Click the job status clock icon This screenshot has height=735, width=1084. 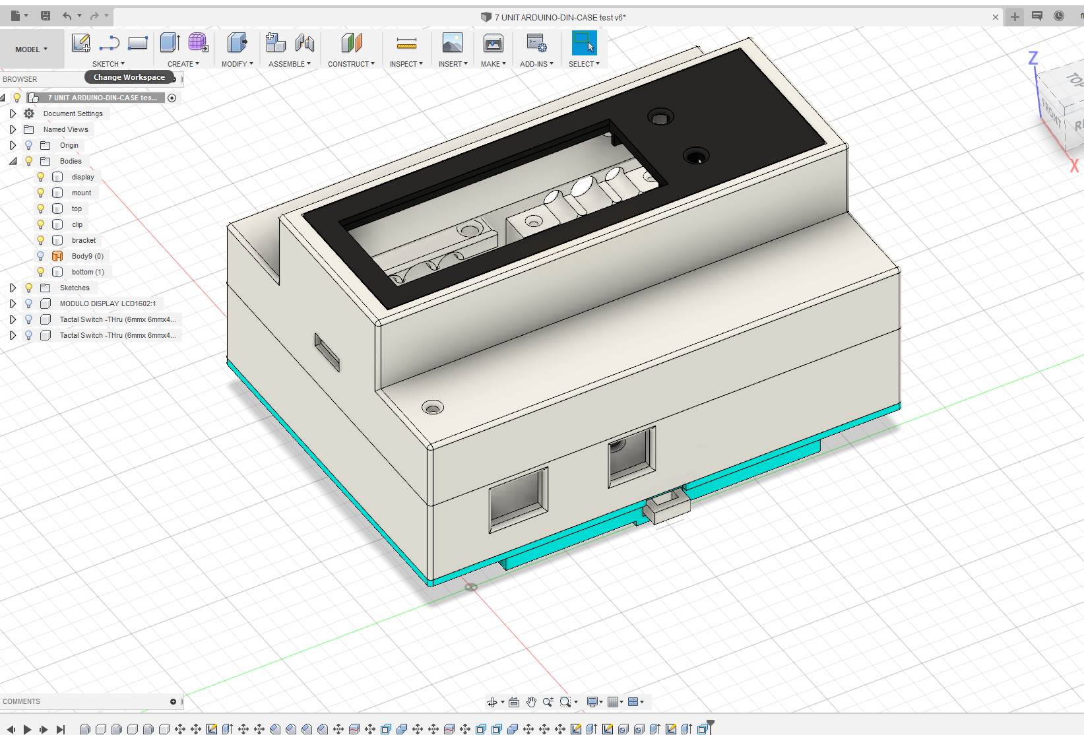pyautogui.click(x=1059, y=16)
